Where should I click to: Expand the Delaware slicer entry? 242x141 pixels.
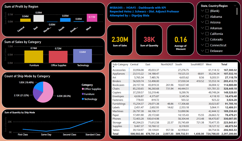pyautogui.click(x=202, y=51)
